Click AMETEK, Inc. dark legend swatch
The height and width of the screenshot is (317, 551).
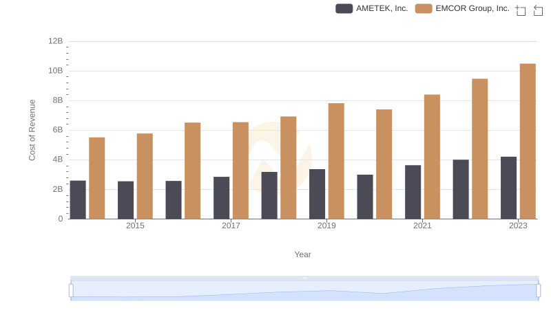(344, 8)
